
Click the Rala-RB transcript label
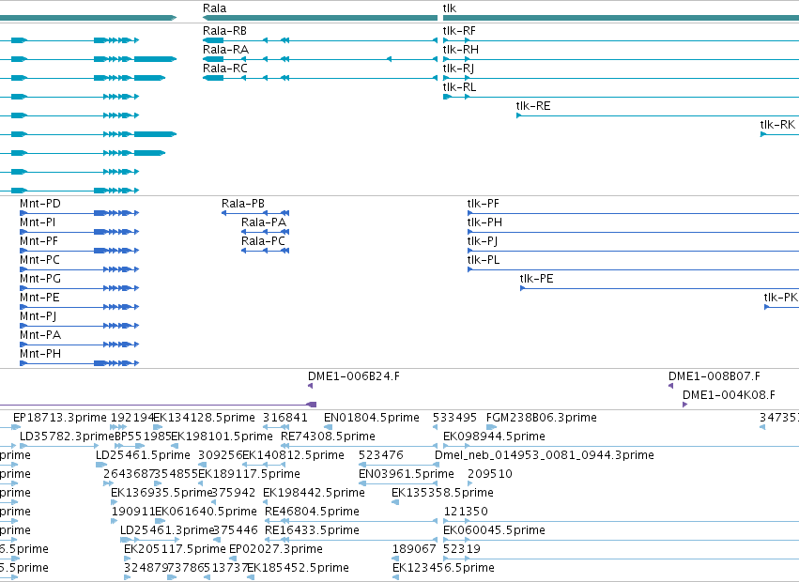[x=224, y=31]
